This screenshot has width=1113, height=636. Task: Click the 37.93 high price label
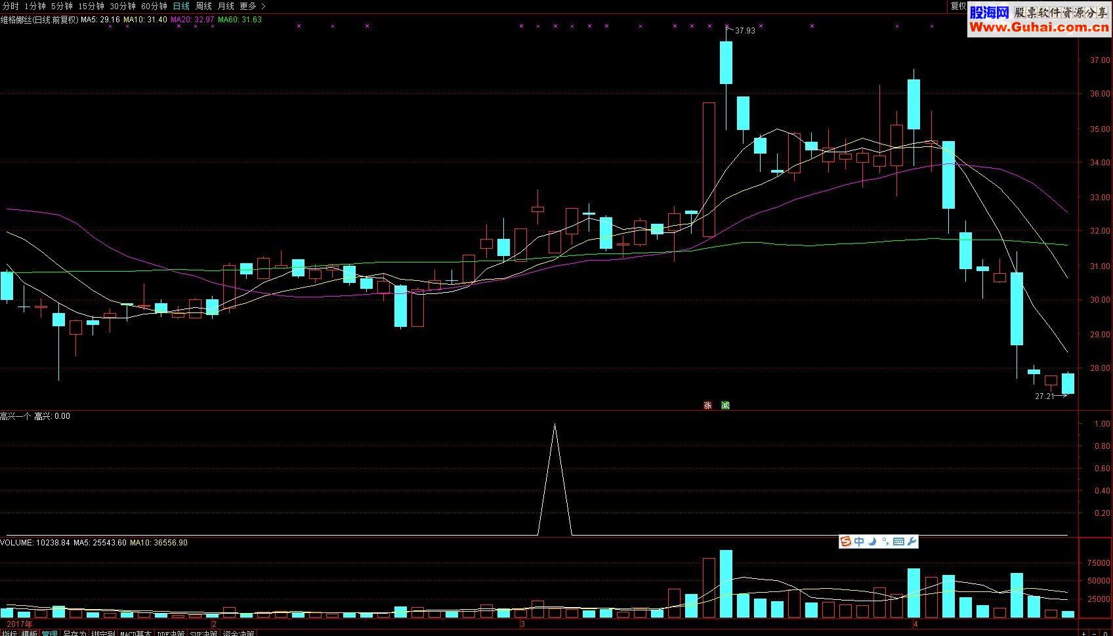coord(745,31)
